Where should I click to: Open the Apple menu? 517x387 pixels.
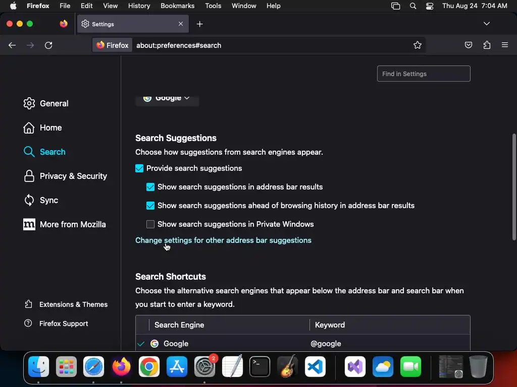click(13, 6)
